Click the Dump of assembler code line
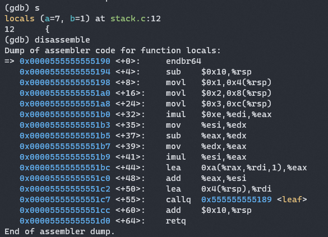The width and height of the screenshot is (328, 237). tap(113, 50)
